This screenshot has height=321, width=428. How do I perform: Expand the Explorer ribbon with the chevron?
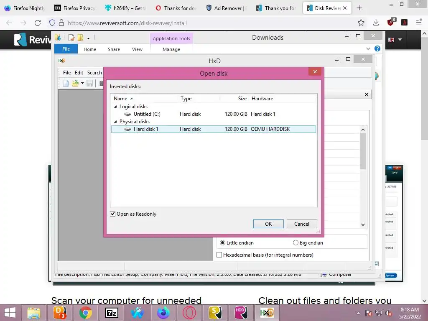tap(368, 49)
